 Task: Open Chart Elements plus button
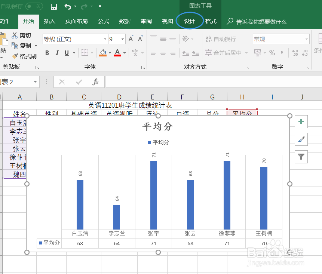click(301, 122)
